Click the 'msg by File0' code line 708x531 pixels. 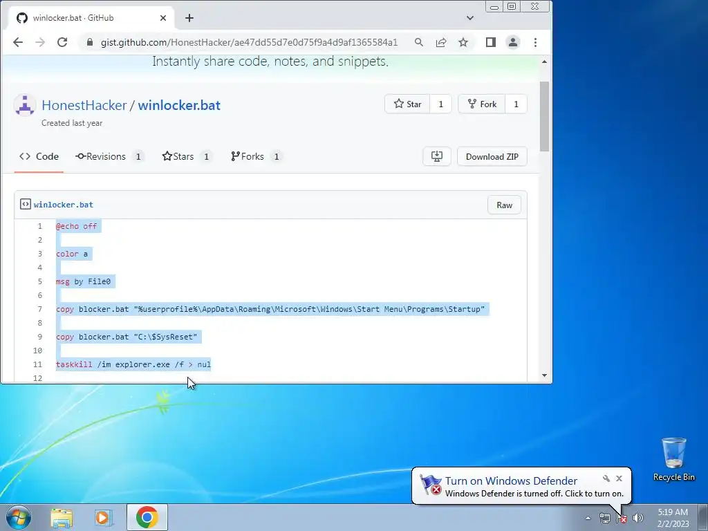pyautogui.click(x=83, y=281)
